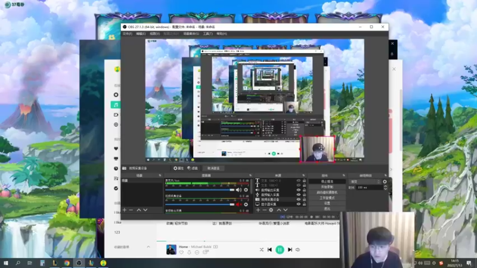Remove the selected source with the minus icon
The width and height of the screenshot is (477, 268).
click(x=264, y=210)
